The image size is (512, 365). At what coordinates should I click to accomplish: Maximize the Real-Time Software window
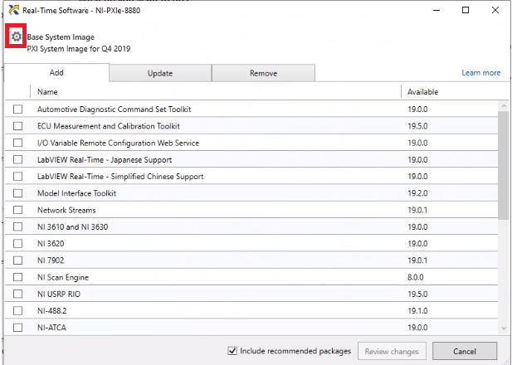click(x=464, y=10)
